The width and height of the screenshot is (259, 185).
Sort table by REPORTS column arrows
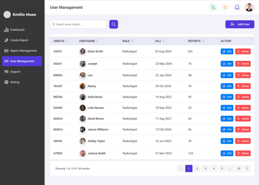coord(203,41)
